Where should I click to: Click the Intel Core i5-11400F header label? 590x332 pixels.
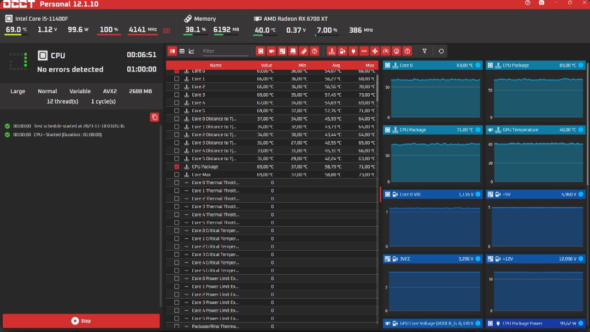coord(42,19)
